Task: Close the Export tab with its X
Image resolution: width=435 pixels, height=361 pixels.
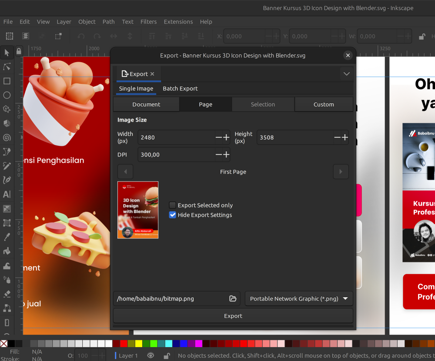Action: (152, 74)
